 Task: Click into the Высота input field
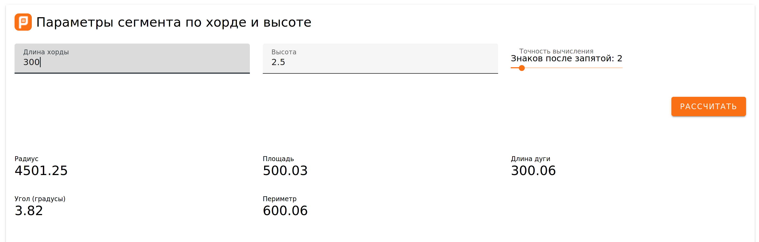click(380, 62)
